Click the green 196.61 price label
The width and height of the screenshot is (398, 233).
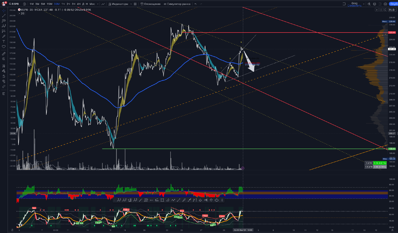point(392,149)
